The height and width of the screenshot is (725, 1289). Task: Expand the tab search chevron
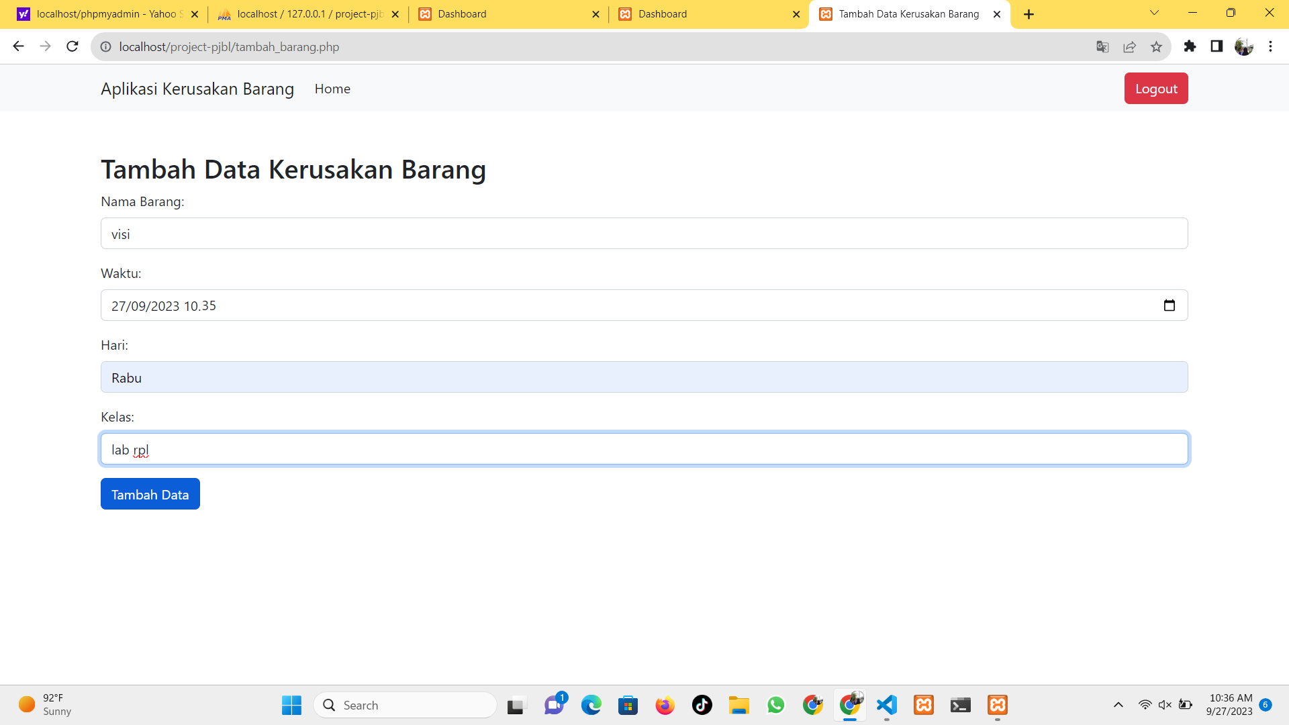[1154, 13]
